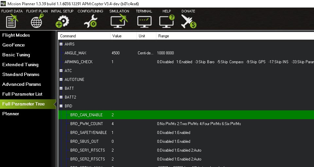Image resolution: width=314 pixels, height=167 pixels.
Task: Open the Flight Plan globe icon
Action: point(37,21)
